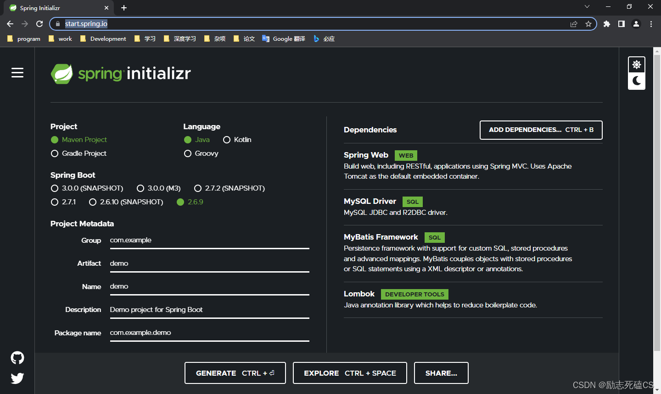Edit the Name field

pos(209,287)
